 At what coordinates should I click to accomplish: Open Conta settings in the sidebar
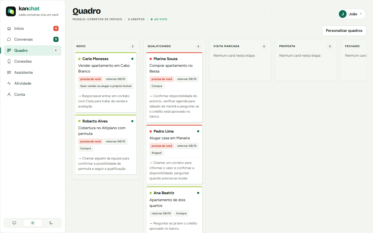point(33,94)
